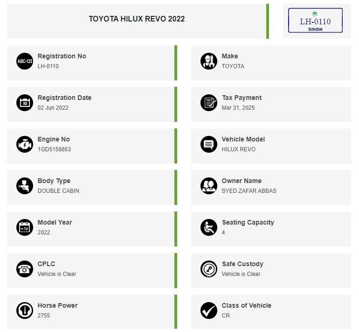Click the Seating Capacity seat icon

(x=209, y=227)
